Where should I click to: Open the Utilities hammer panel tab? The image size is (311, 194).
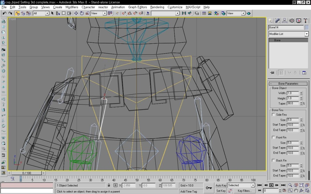[306, 21]
